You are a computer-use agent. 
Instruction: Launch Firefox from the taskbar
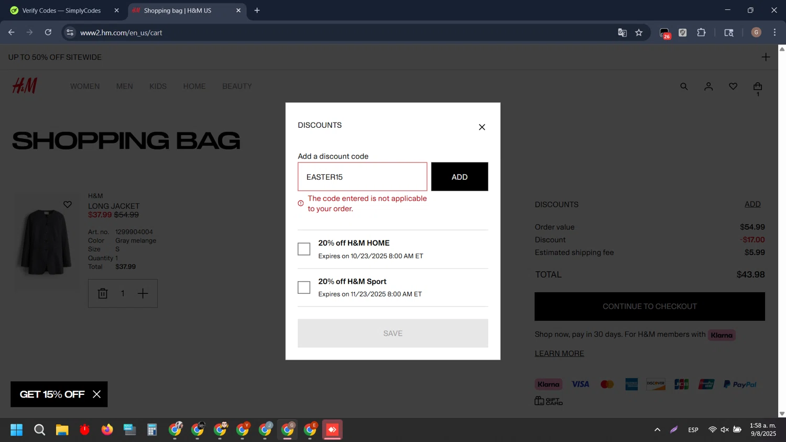107,430
